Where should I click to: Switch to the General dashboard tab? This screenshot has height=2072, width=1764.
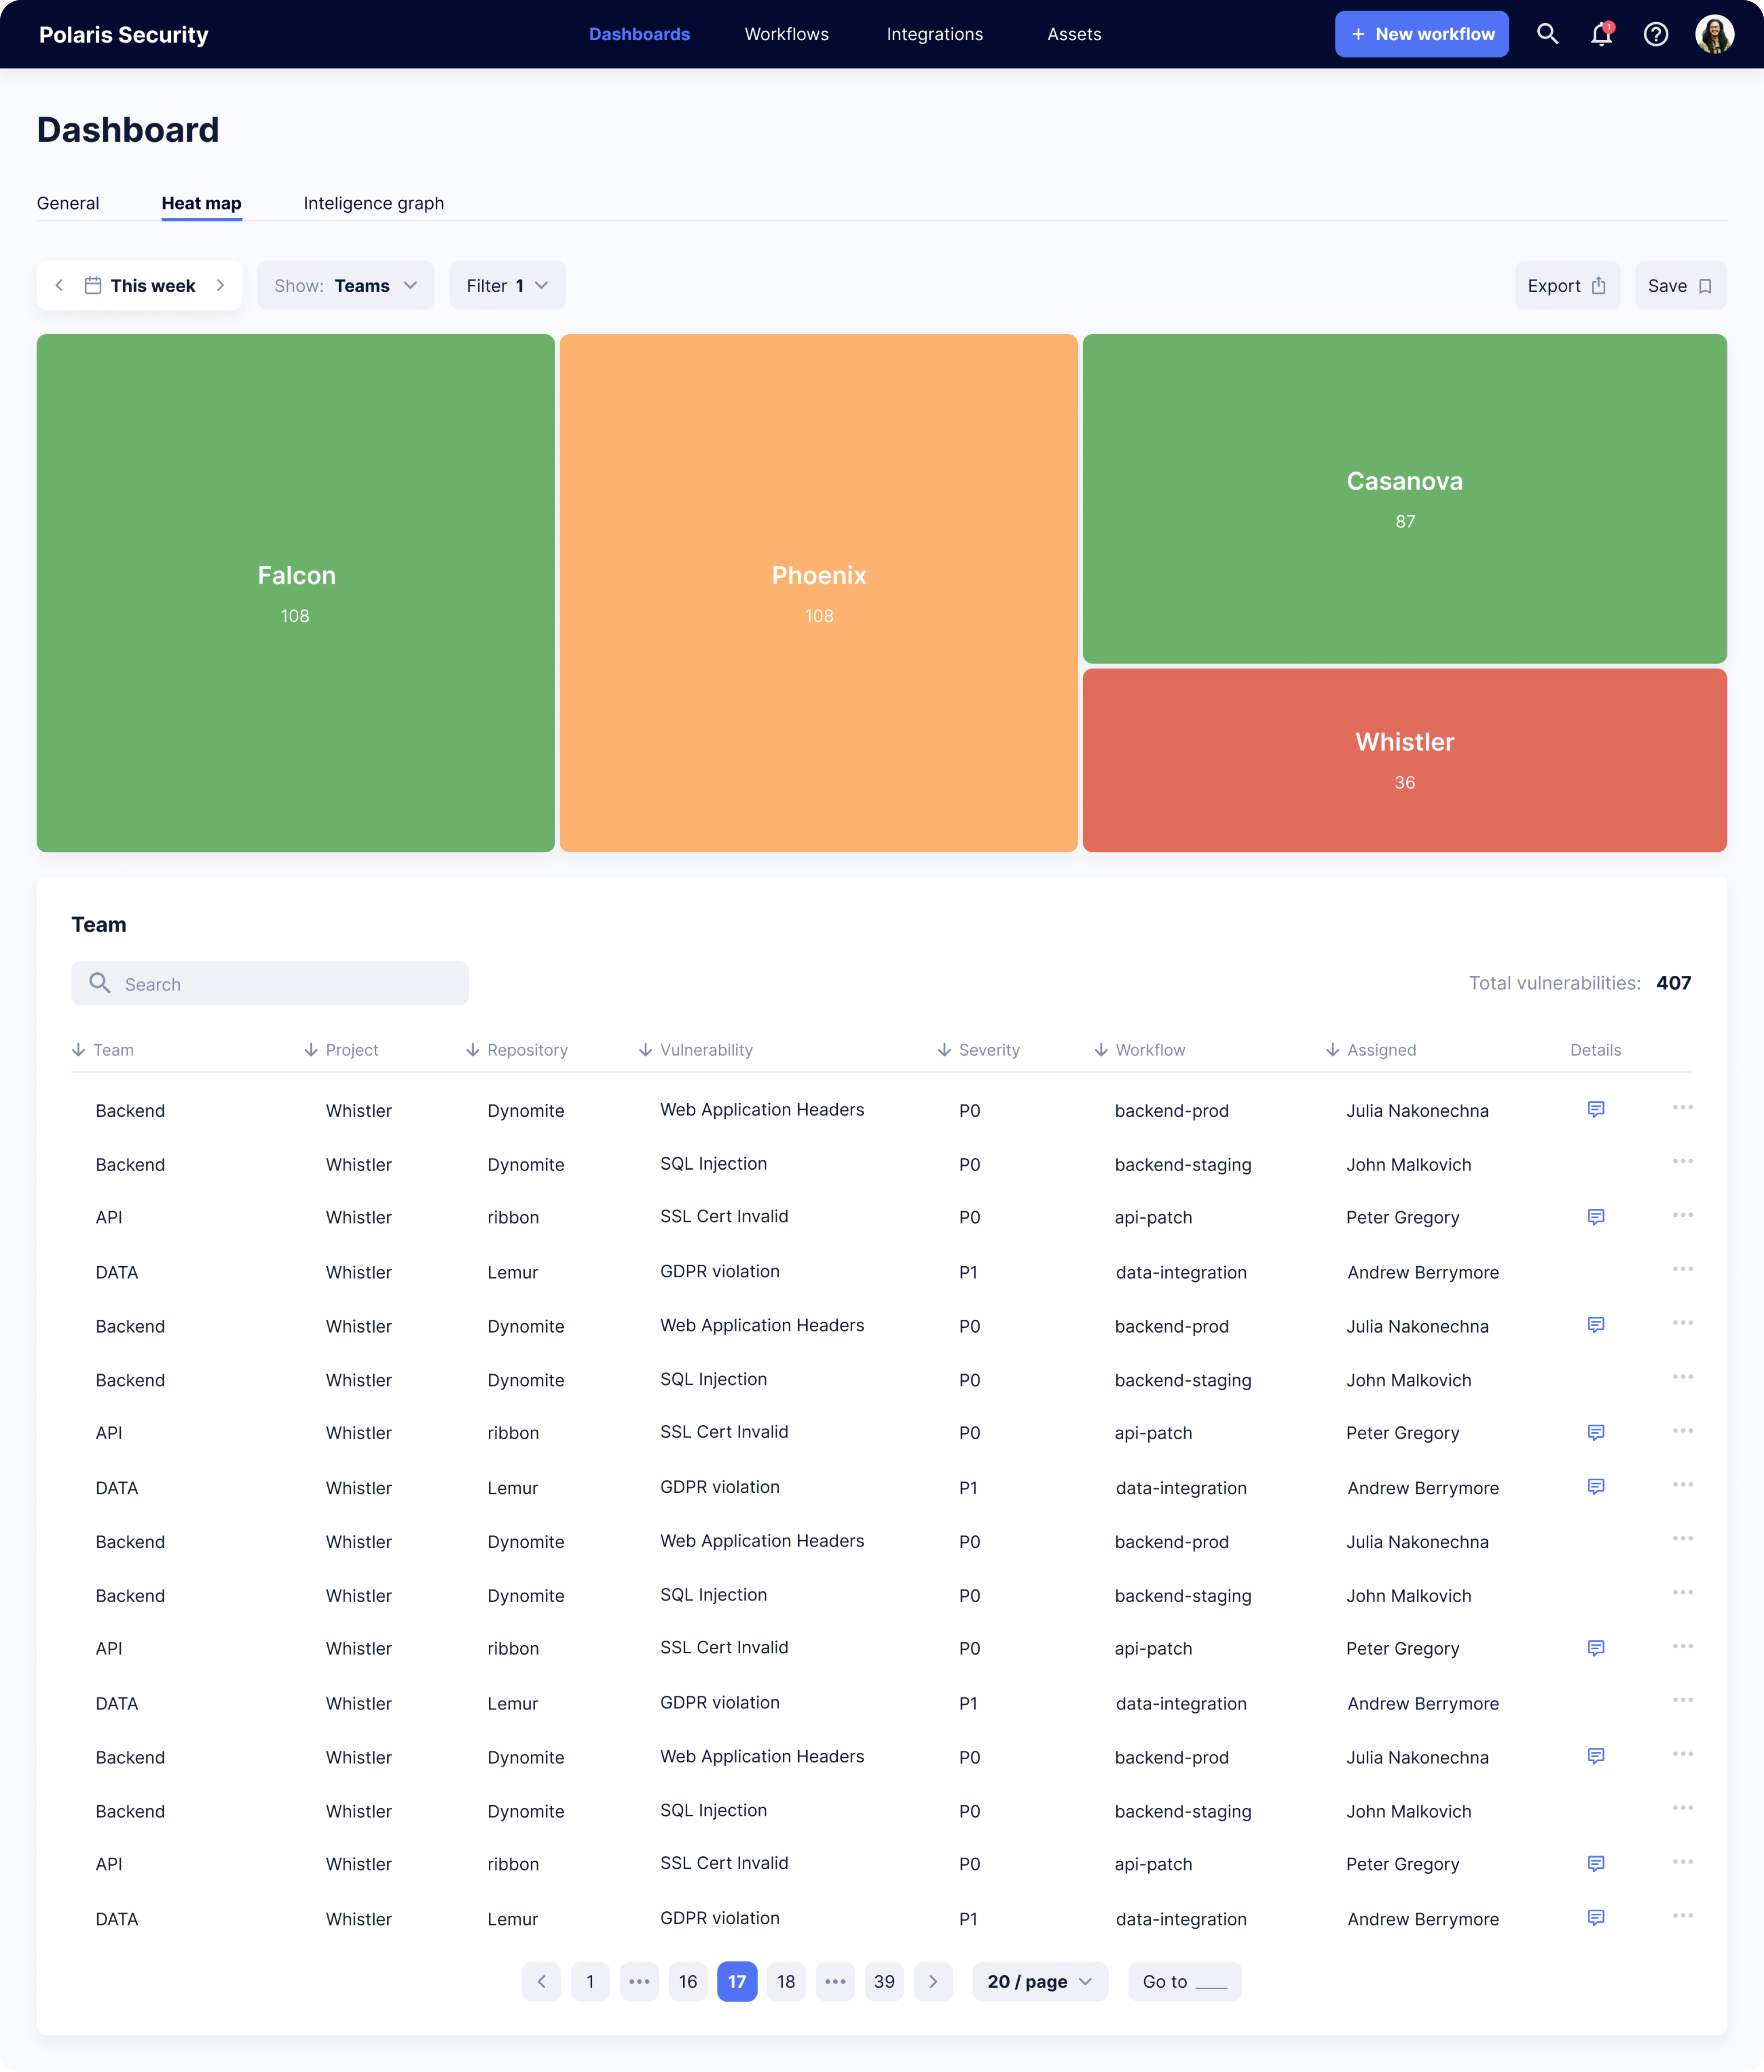68,203
